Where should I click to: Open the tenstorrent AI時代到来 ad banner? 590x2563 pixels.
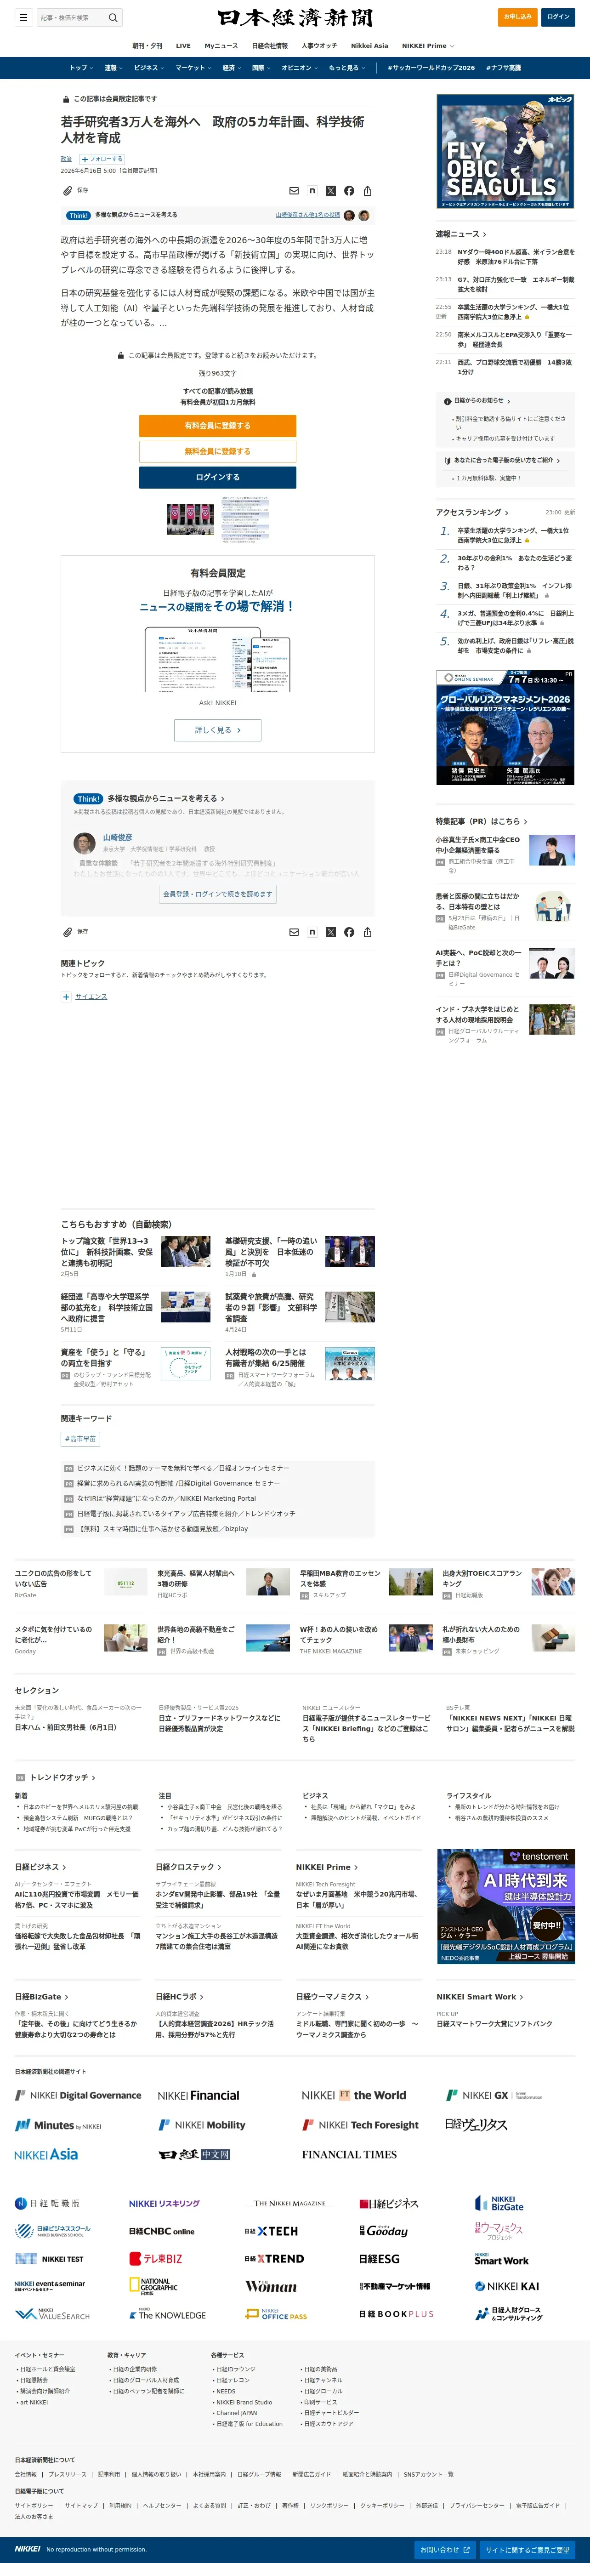505,1906
